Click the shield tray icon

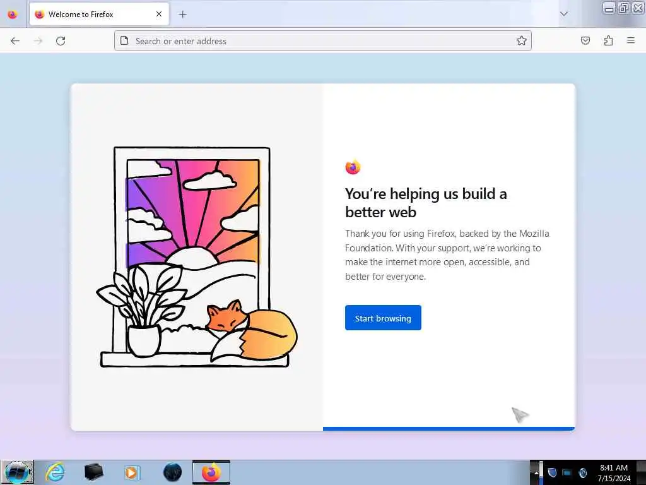(552, 472)
